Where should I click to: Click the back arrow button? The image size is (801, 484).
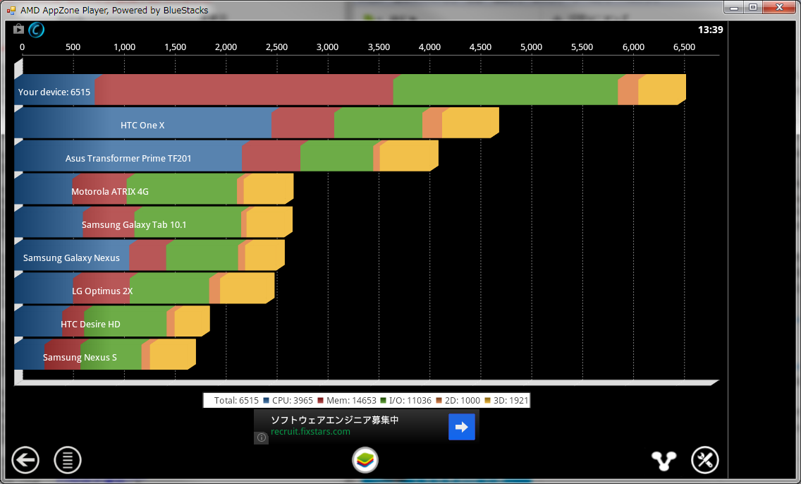(25, 460)
